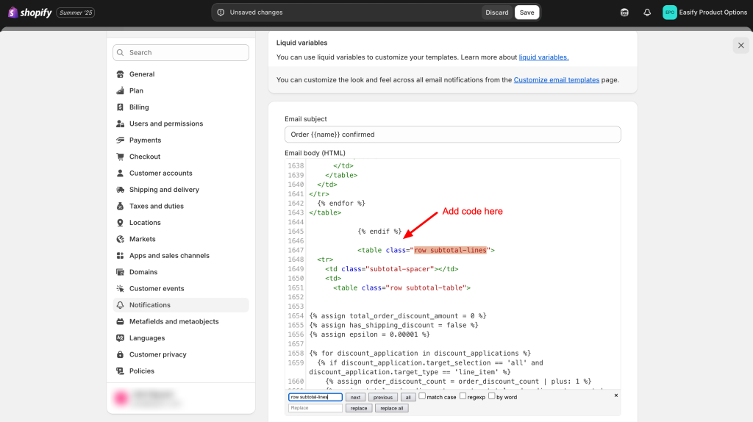Viewport: 753px width, 422px height.
Task: Click the General settings icon
Action: click(120, 74)
